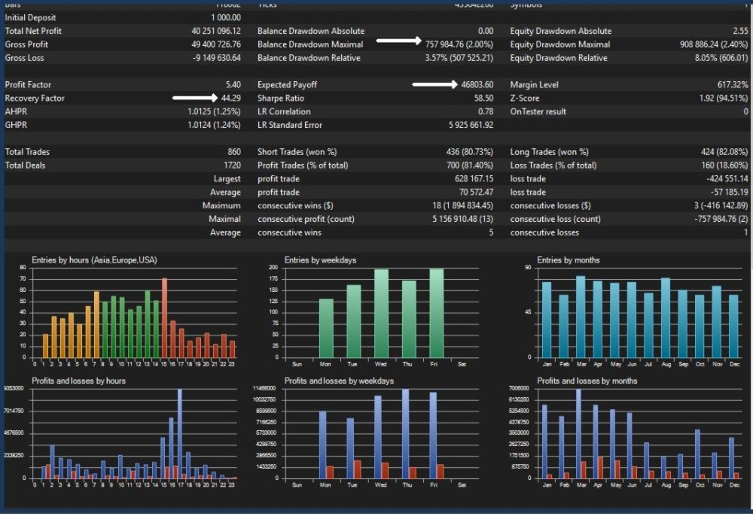Select the tallest red hour-15 entries bar
Viewport: 753px width, 516px height.
coord(164,317)
